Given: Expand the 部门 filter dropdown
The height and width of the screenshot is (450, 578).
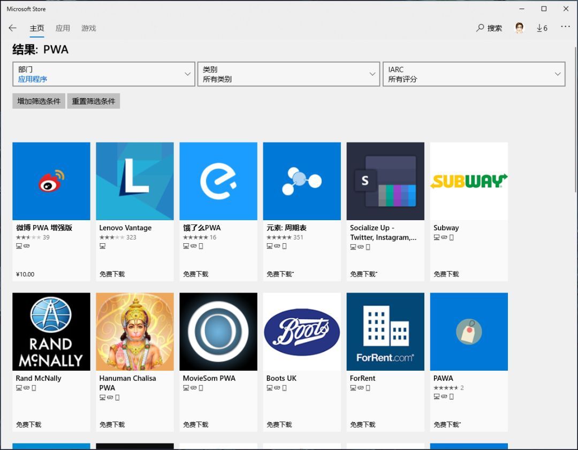Looking at the screenshot, I should click(x=104, y=74).
